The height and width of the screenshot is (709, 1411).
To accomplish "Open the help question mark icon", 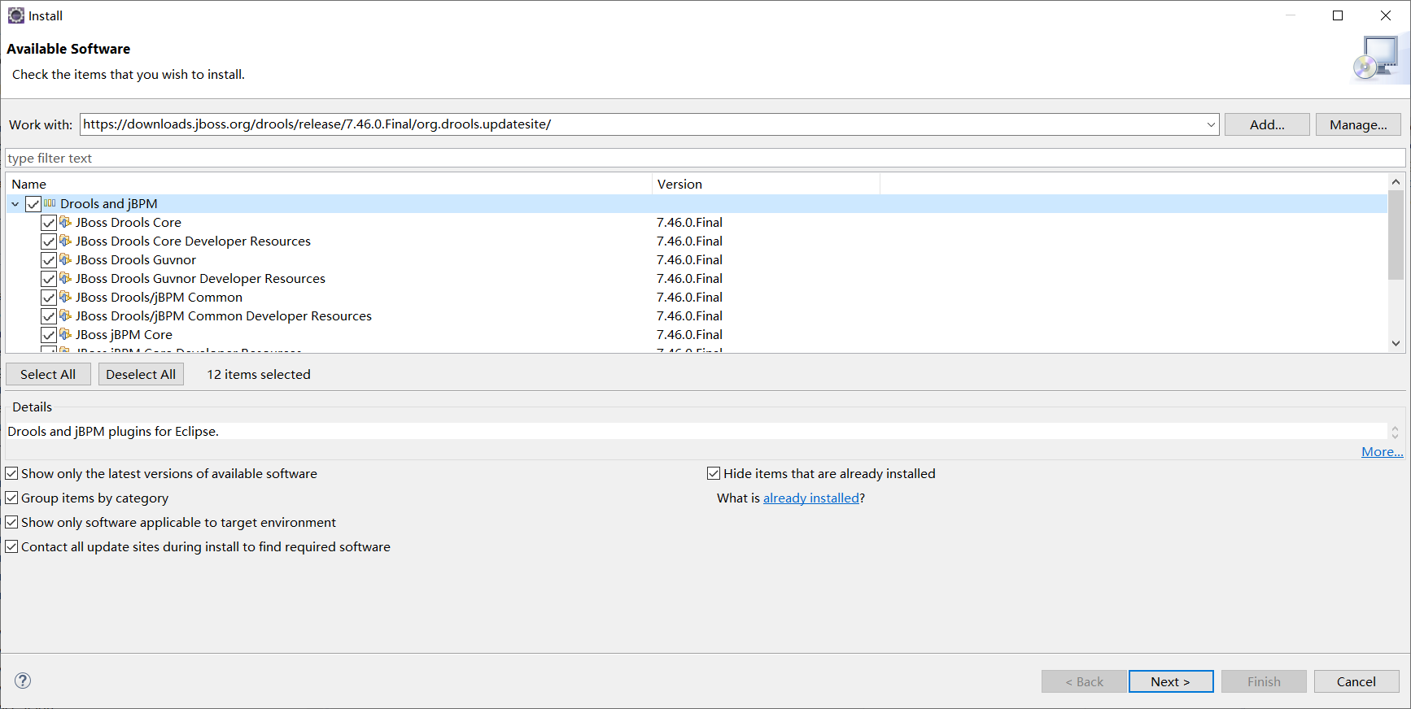I will [23, 681].
